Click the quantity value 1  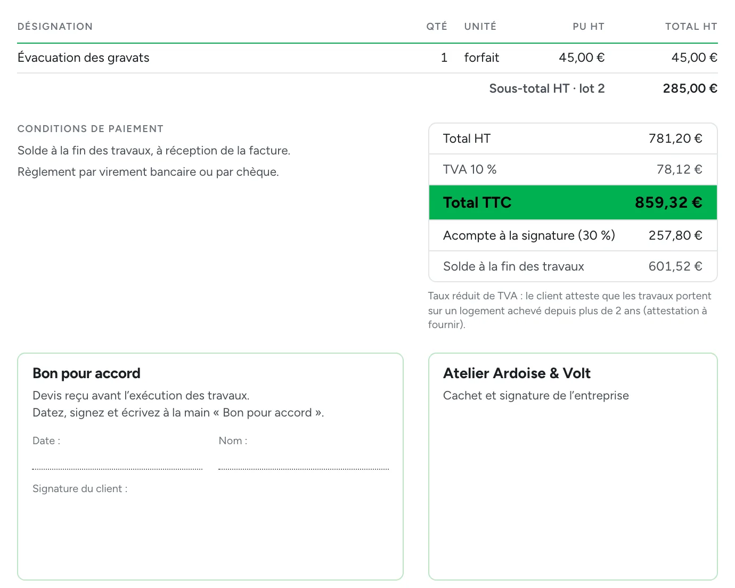pyautogui.click(x=444, y=58)
